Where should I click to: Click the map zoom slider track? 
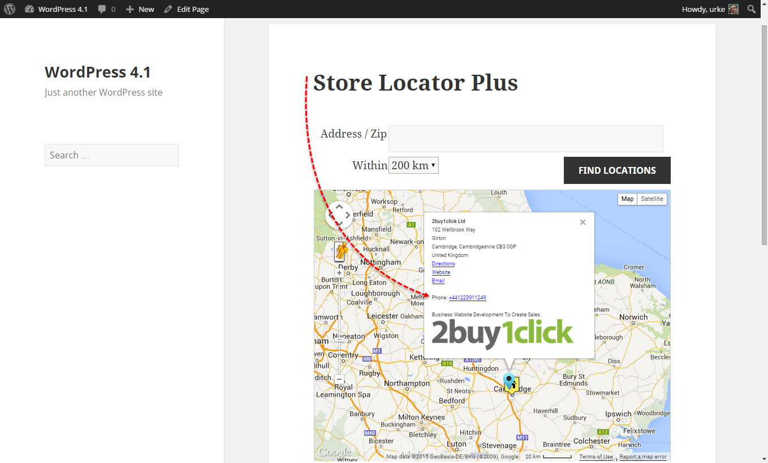339,326
